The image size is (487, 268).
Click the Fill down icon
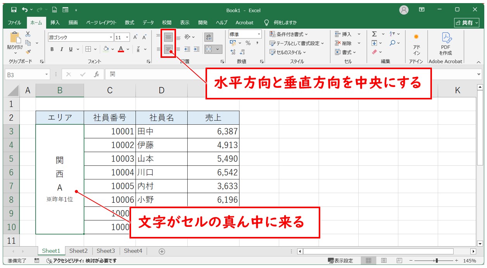[x=374, y=43]
